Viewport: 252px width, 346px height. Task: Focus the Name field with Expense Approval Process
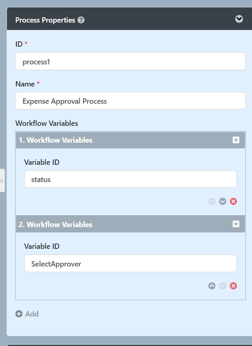130,100
